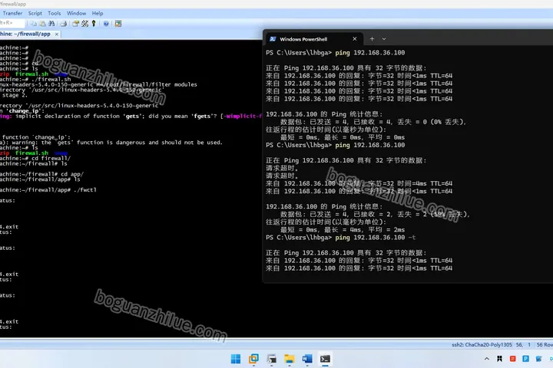Open VMware Workstation from the taskbar

[x=253, y=359]
